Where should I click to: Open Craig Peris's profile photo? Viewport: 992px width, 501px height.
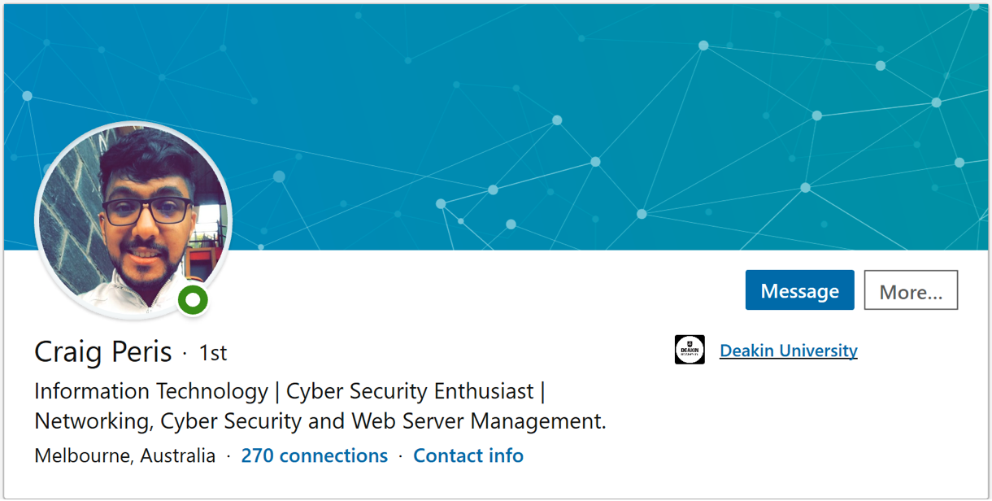tap(134, 220)
